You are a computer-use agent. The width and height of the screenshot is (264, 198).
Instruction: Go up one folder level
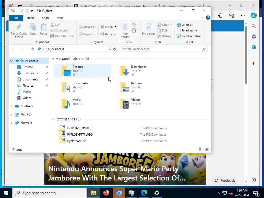[x=33, y=49]
